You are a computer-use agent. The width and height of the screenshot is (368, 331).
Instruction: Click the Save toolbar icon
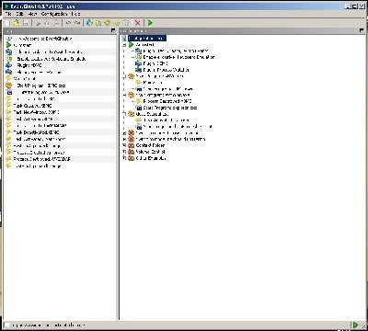[x=26, y=23]
